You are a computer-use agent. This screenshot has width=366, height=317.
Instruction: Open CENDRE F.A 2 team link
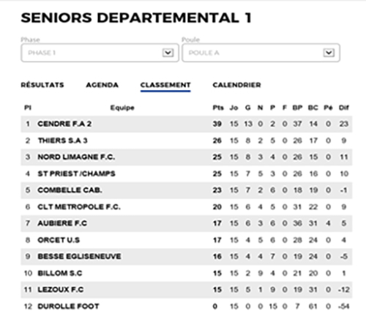(64, 124)
